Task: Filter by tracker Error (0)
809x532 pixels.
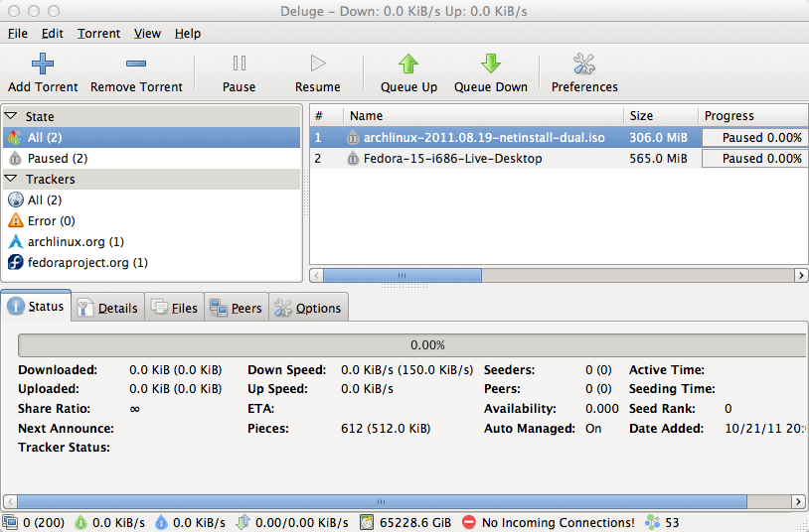Action: point(152,220)
